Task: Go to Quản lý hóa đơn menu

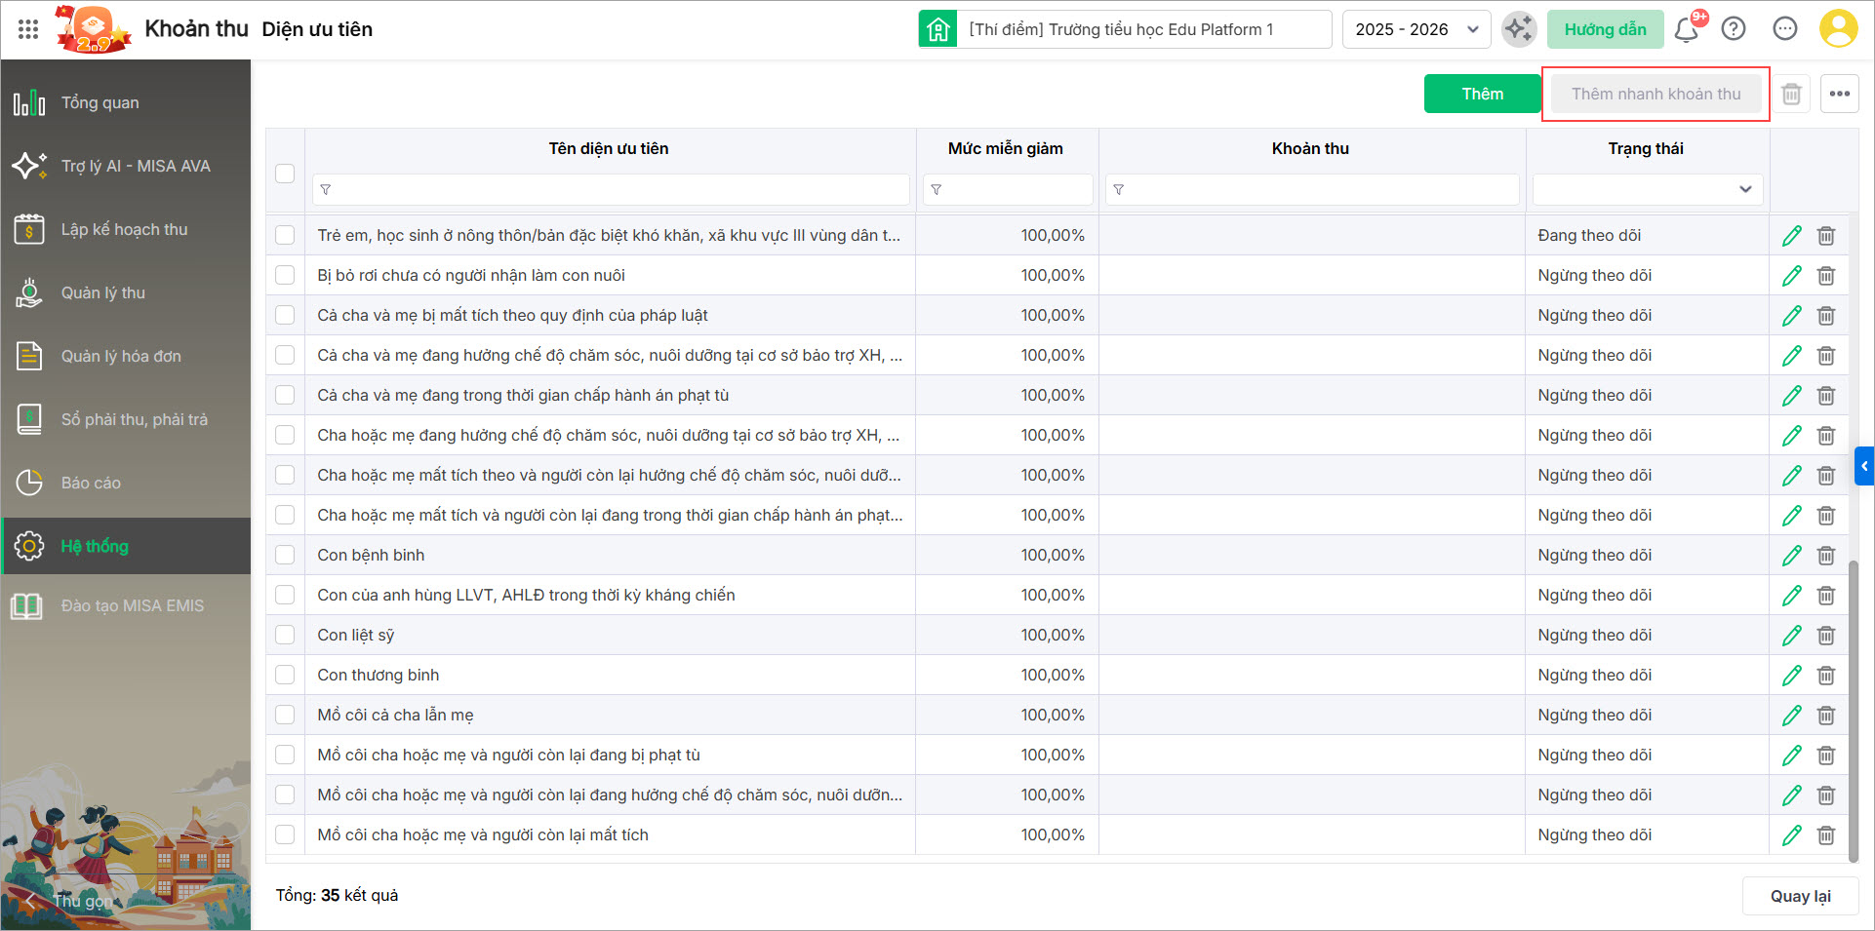Action: point(121,356)
